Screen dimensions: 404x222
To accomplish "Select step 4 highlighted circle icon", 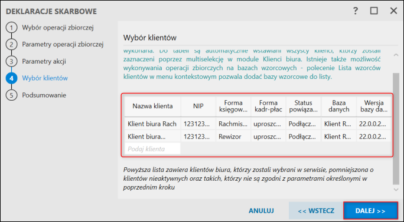I will (x=11, y=78).
